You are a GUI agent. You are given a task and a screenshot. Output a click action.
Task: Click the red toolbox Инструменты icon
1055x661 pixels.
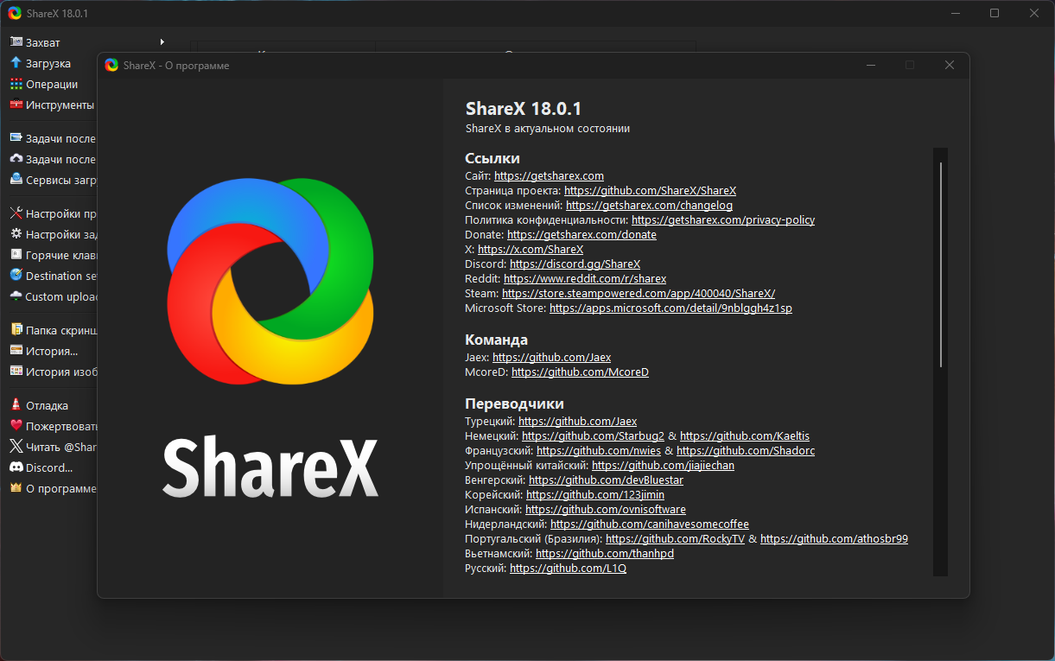[16, 105]
